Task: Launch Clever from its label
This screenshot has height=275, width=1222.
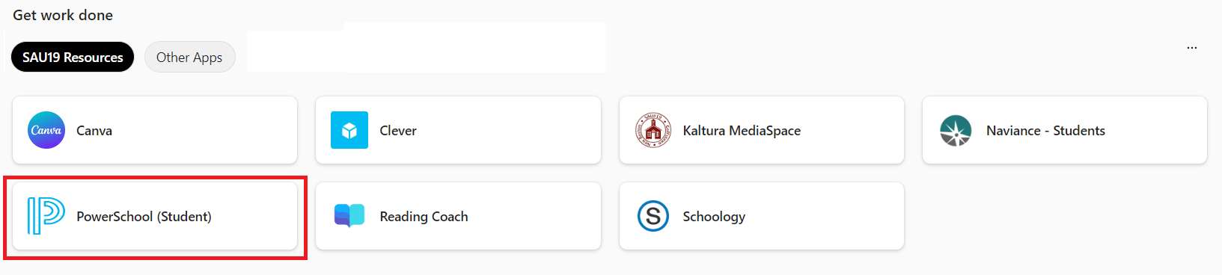Action: (x=398, y=130)
